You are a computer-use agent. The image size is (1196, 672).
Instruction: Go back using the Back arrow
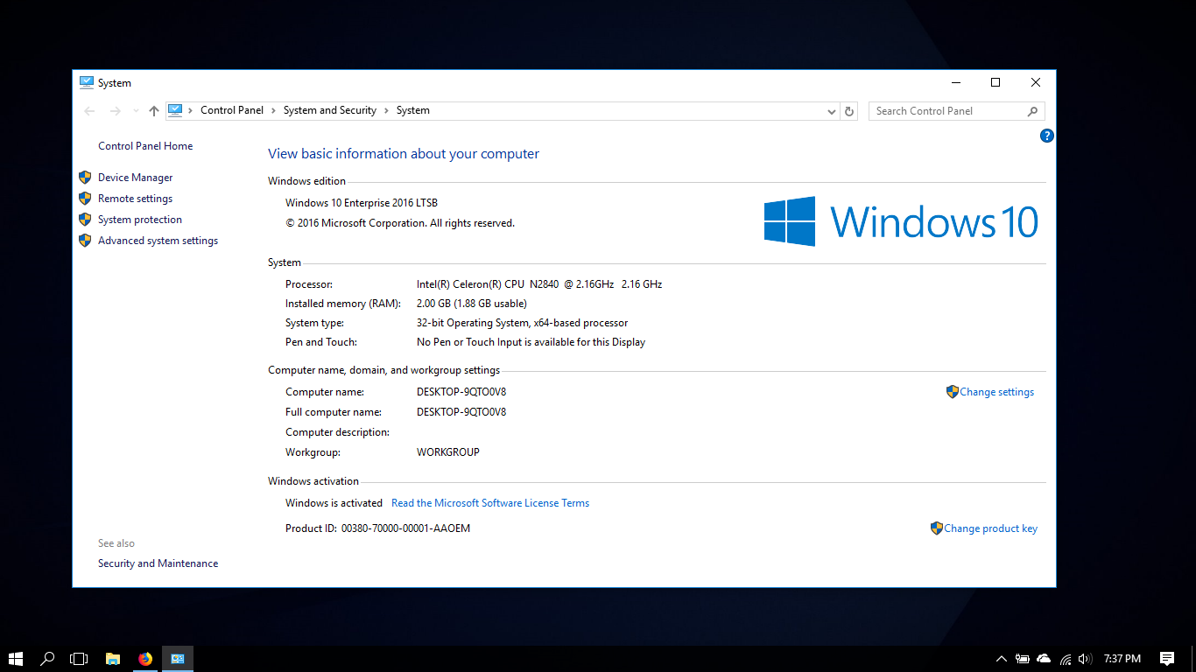click(89, 111)
